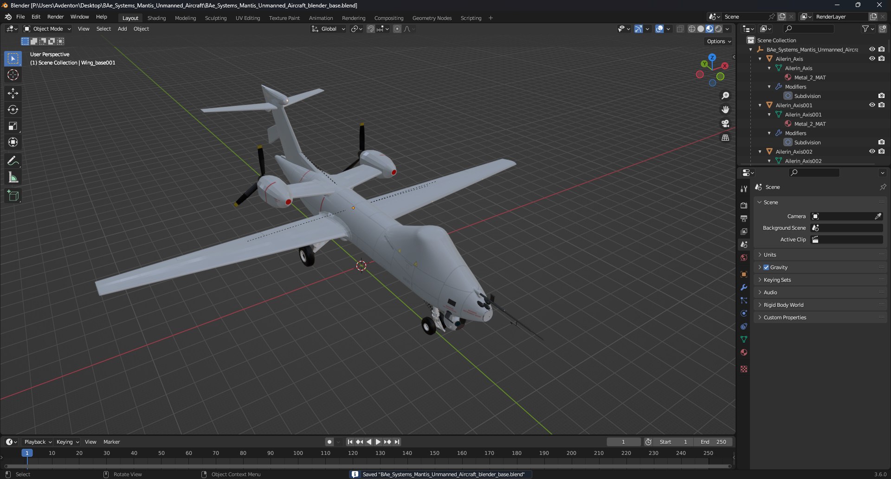Open the Playback popover in timeline
Viewport: 891px width, 479px height.
38,442
